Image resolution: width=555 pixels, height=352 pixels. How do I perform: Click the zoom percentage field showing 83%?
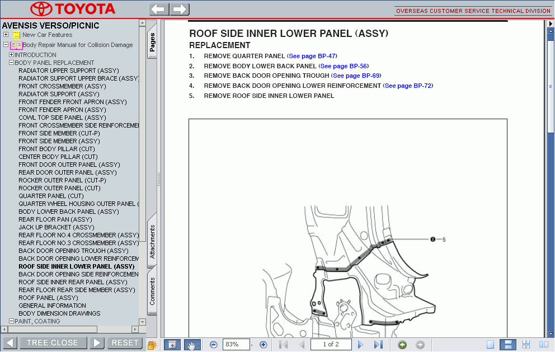point(236,345)
